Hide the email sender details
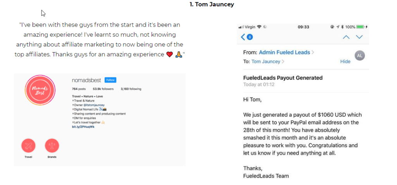Screen dimensions: 397x185 click(345, 61)
